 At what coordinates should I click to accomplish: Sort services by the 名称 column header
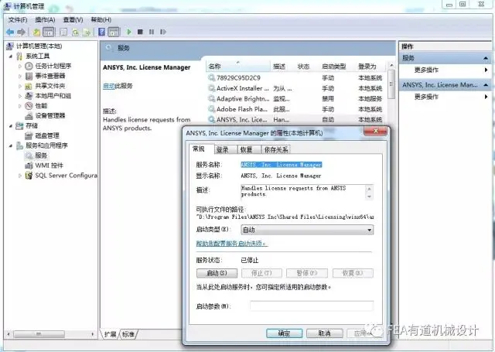238,67
